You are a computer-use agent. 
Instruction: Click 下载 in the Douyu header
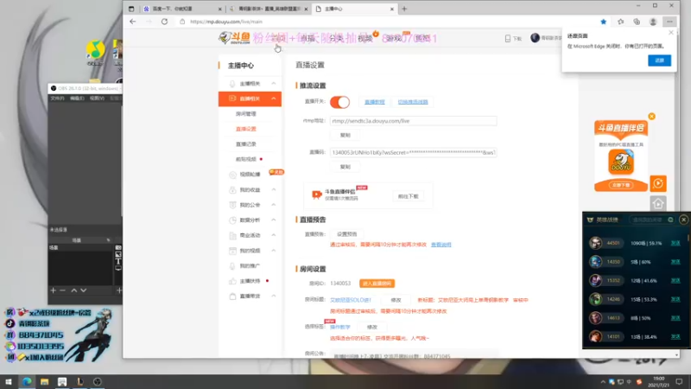[513, 39]
